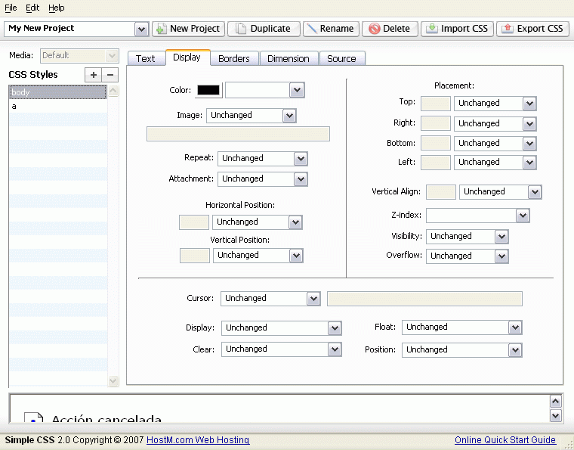
Task: Open the Edit menu
Action: point(32,8)
